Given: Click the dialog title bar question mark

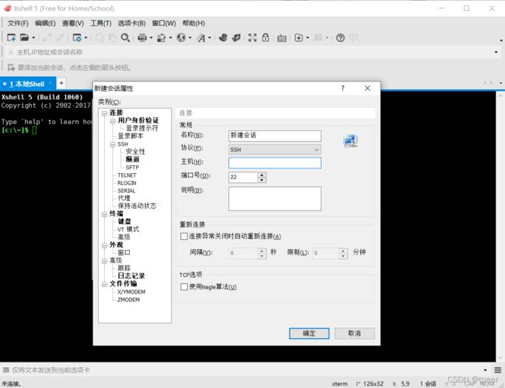Looking at the screenshot, I should point(343,88).
